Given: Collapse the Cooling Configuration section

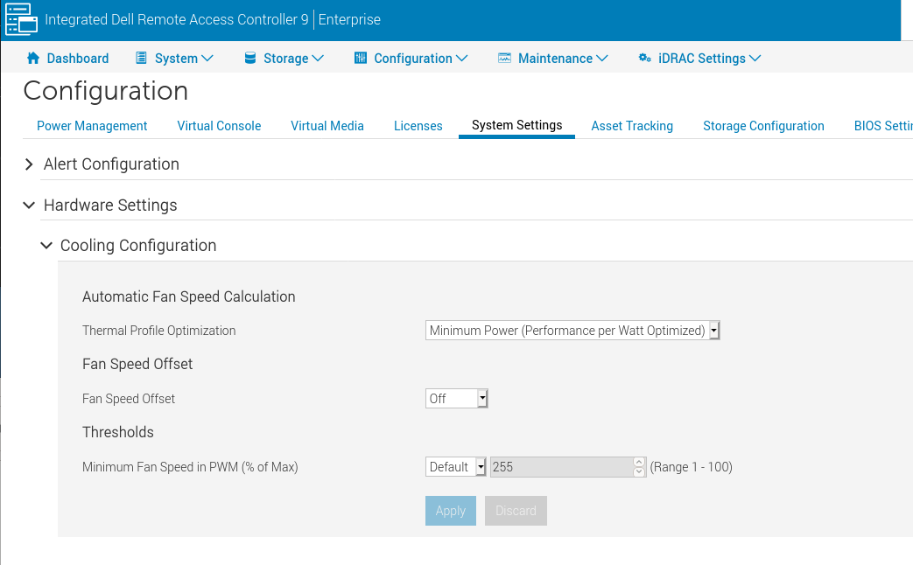Looking at the screenshot, I should click(x=46, y=246).
